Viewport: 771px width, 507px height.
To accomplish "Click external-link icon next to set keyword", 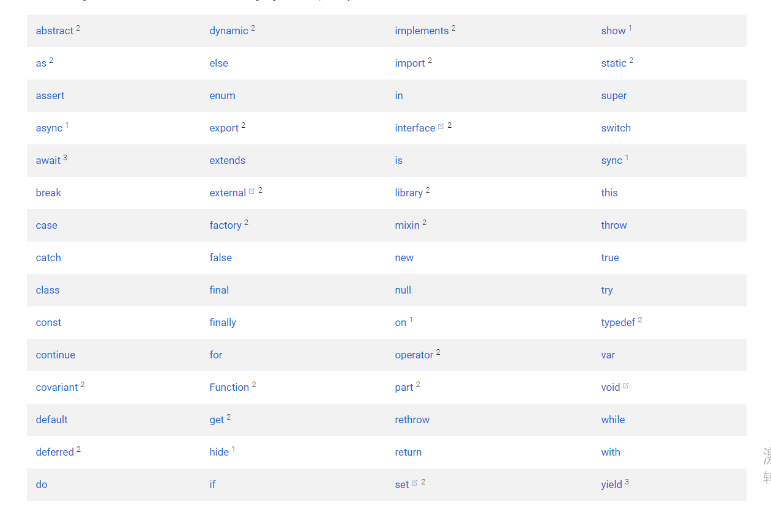I will 414,483.
